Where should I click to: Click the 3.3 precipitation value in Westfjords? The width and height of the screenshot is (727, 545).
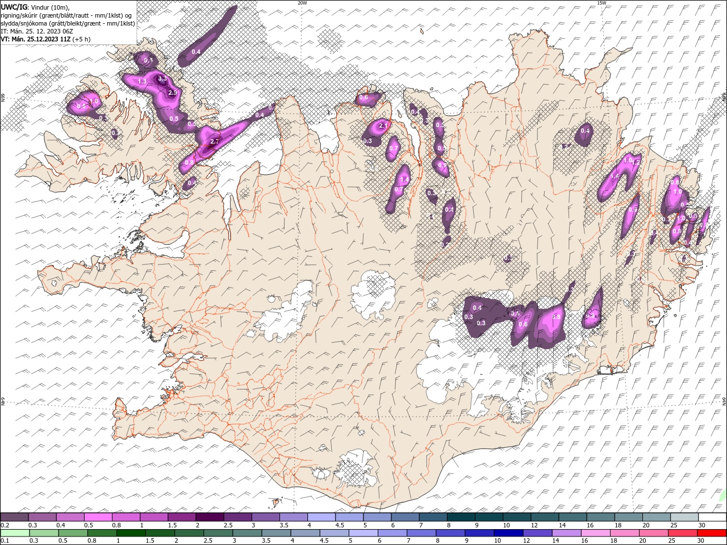click(161, 78)
